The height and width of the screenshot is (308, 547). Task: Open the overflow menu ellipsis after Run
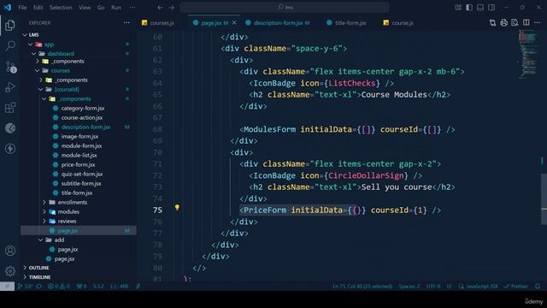(x=132, y=8)
